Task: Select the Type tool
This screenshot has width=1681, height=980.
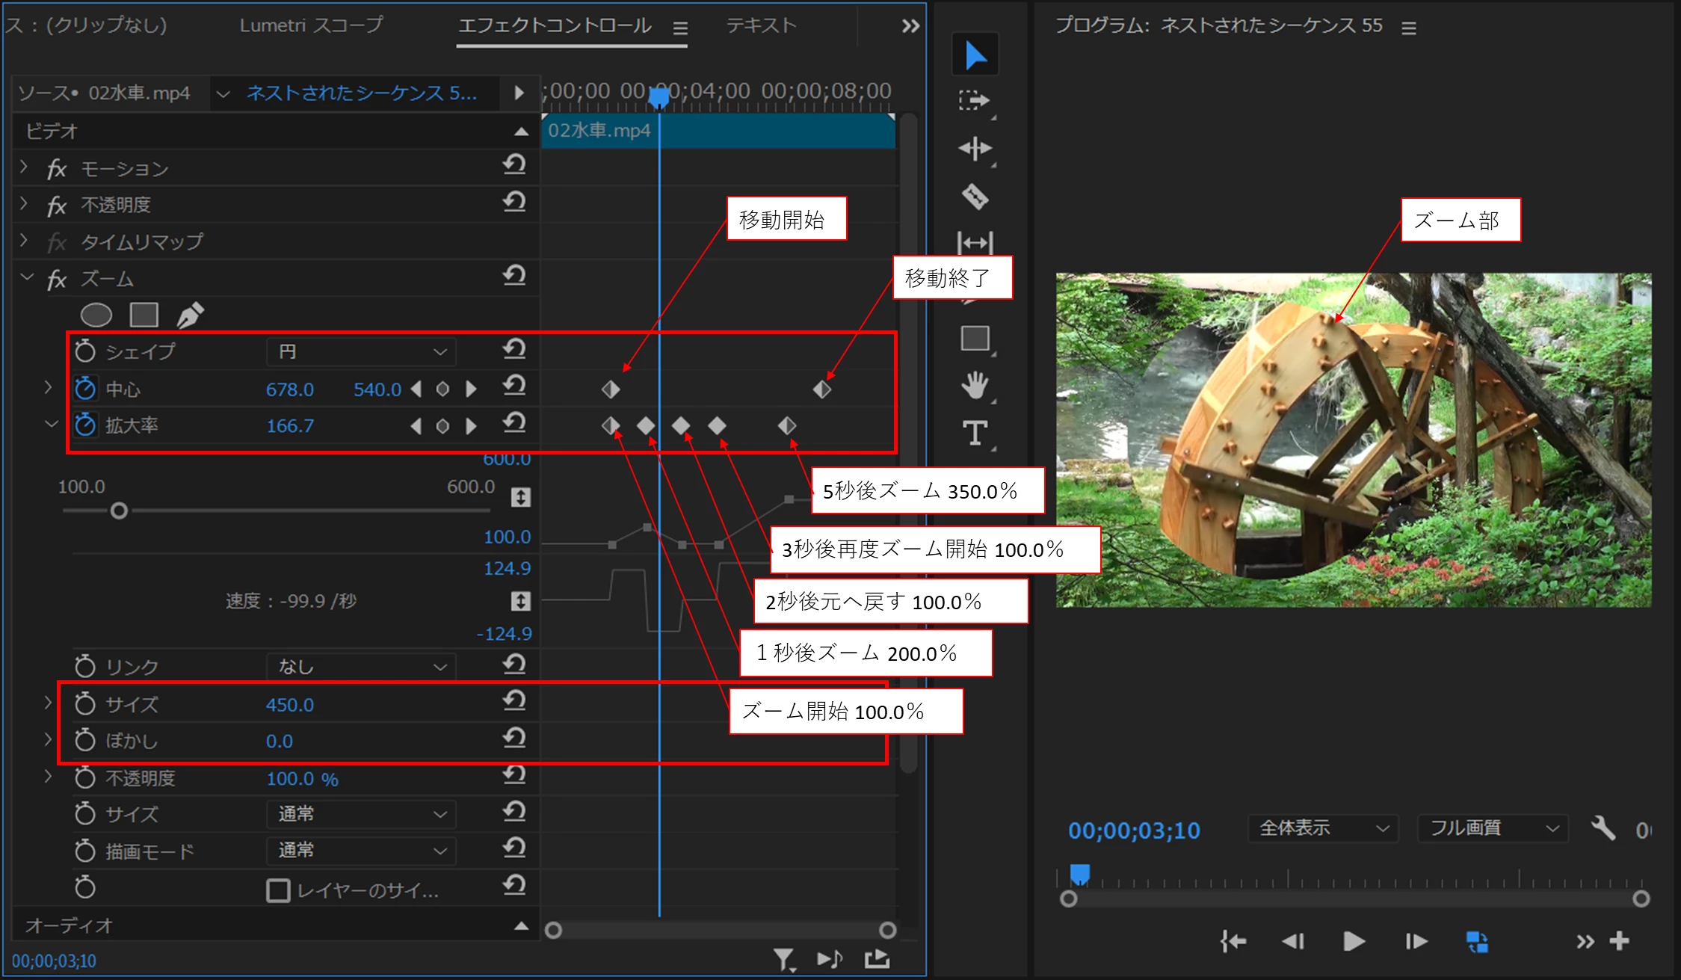Action: click(975, 433)
